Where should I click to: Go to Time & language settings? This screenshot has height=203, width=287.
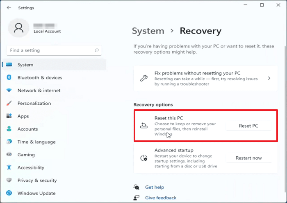pos(36,142)
